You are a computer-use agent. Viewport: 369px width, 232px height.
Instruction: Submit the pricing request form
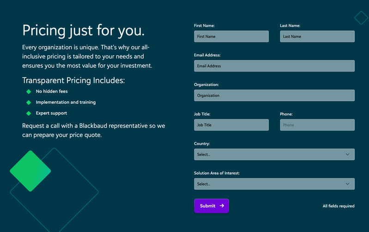[212, 206]
